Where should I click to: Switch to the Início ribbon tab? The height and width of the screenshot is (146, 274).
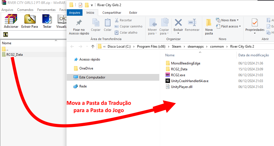(90, 13)
